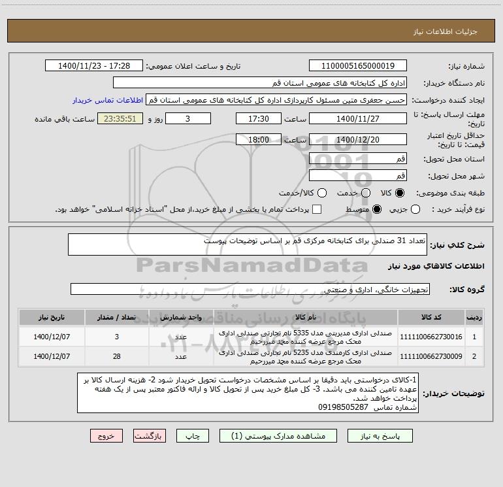This screenshot has height=487, width=503.
Task: Click quantity 28 in row 2
Action: (x=117, y=357)
